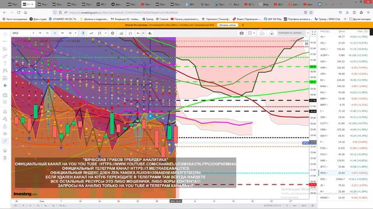Open the chart patterns tool

click(5, 71)
